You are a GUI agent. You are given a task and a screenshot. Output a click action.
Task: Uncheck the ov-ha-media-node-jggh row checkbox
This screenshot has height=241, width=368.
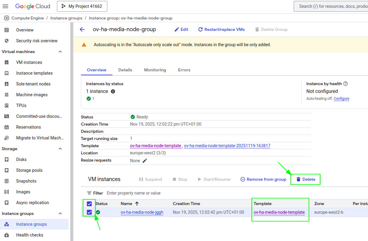pyautogui.click(x=89, y=212)
